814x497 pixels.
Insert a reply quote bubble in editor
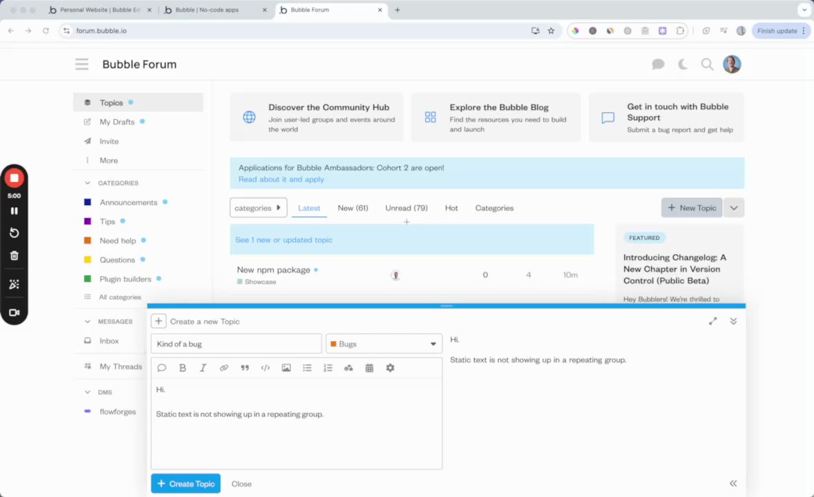[x=161, y=368]
